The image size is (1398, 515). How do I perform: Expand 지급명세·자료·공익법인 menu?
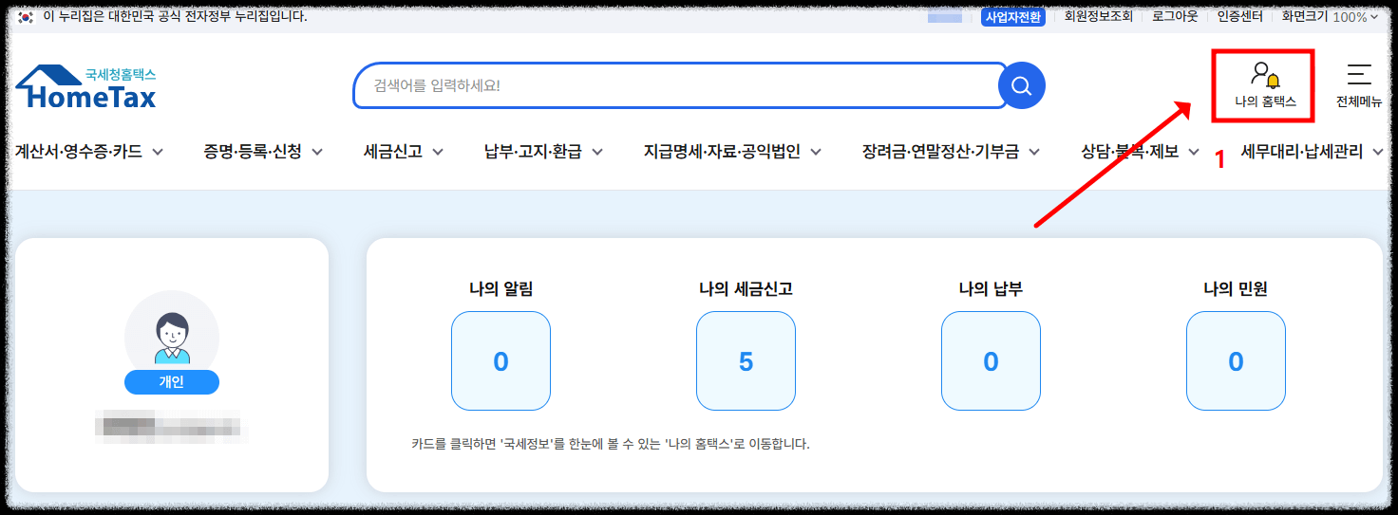(x=732, y=151)
